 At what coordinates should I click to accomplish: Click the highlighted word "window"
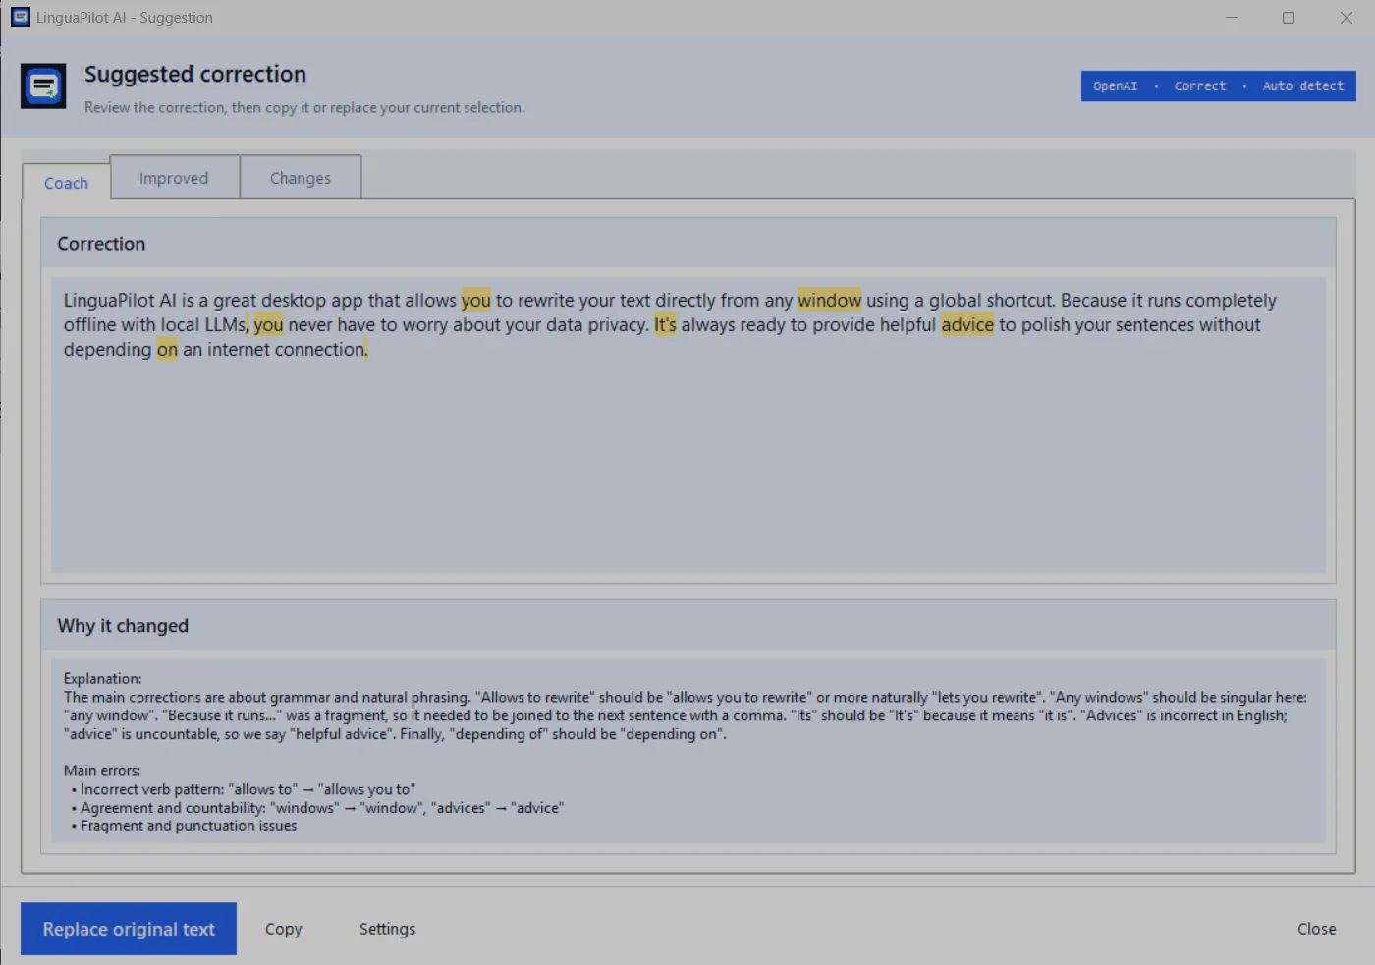(829, 300)
